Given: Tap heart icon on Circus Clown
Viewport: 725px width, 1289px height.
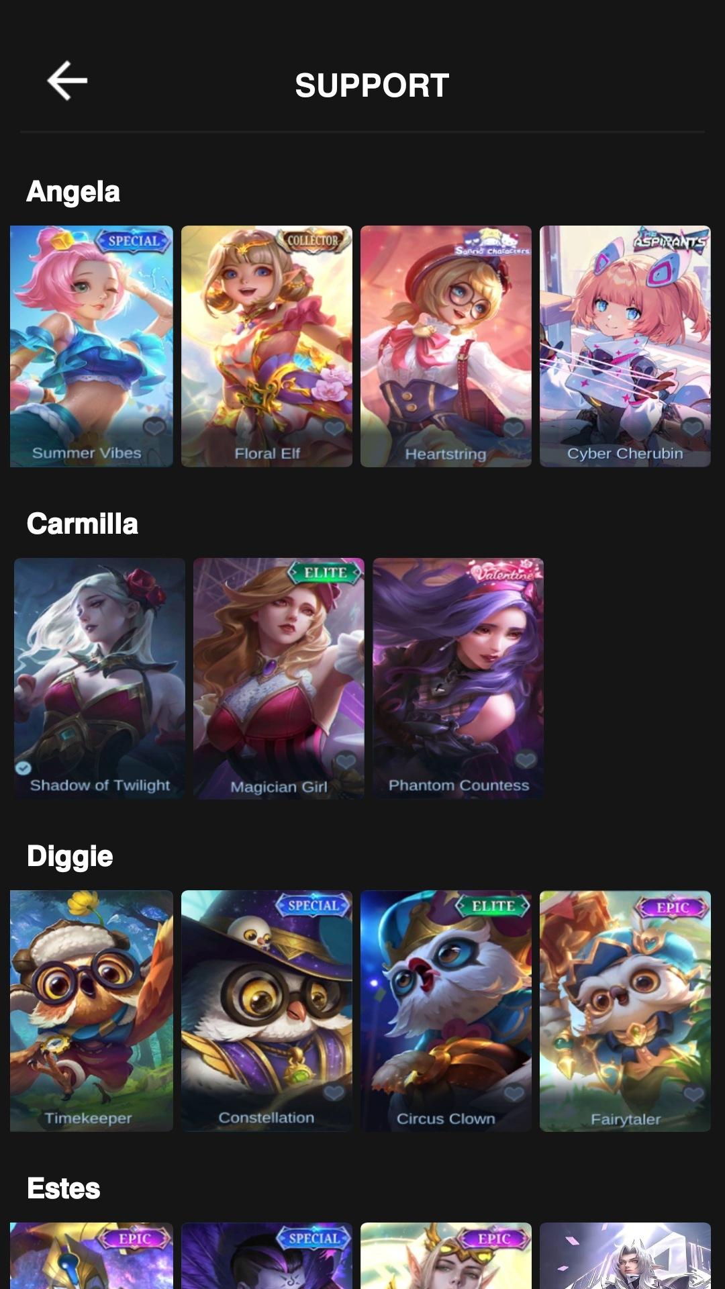Looking at the screenshot, I should pyautogui.click(x=514, y=1093).
